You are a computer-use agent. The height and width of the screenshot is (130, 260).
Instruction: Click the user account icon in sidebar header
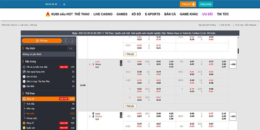[x=72, y=41]
